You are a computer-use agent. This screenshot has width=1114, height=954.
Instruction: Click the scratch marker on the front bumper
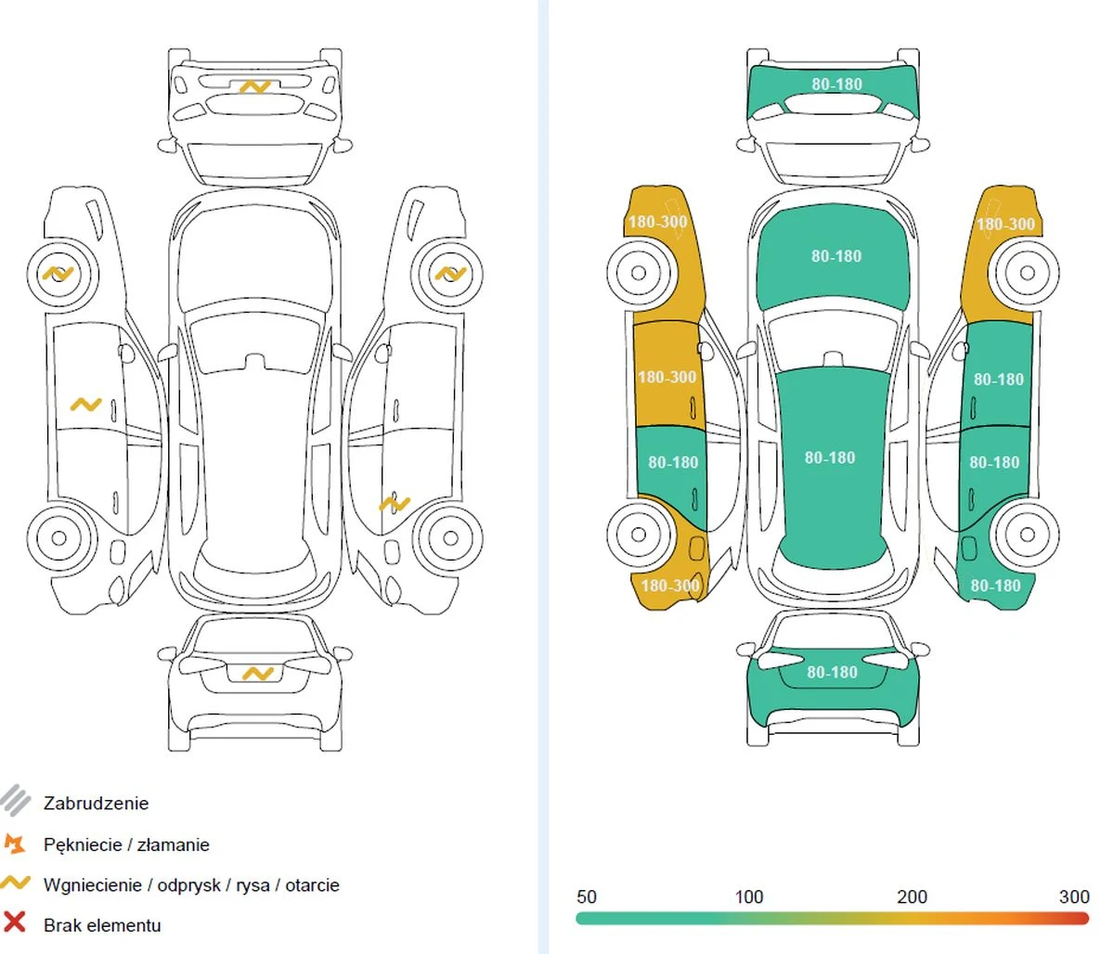point(254,87)
